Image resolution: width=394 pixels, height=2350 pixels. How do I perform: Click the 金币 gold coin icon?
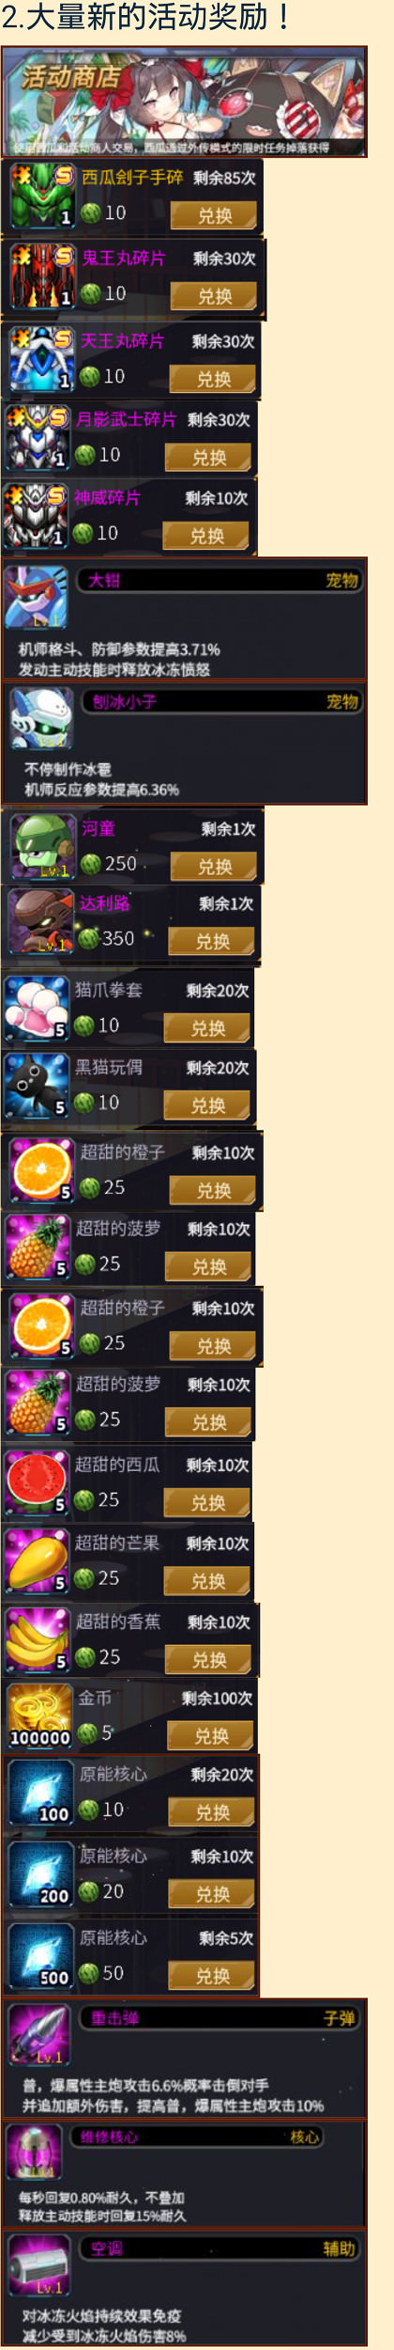(40, 1716)
